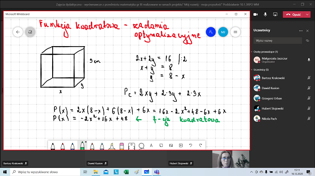The height and width of the screenshot is (176, 315).
Task: Select the black pen tool
Action: 53,146
